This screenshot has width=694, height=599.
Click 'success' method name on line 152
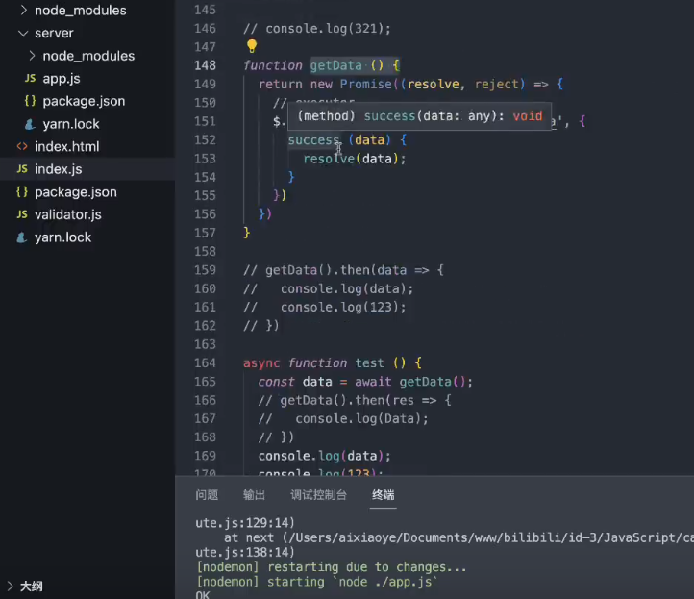pos(313,140)
